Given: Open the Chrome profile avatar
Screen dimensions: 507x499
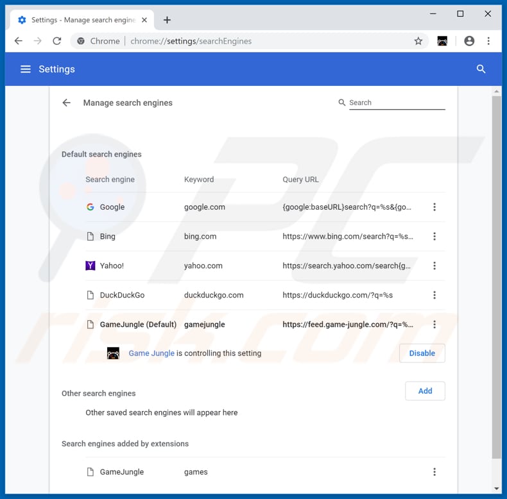Looking at the screenshot, I should [x=469, y=41].
